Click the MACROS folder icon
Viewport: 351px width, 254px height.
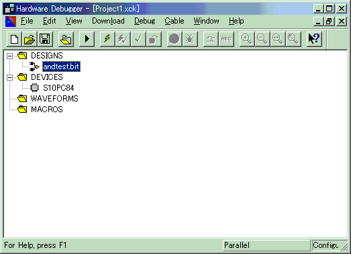pyautogui.click(x=22, y=109)
